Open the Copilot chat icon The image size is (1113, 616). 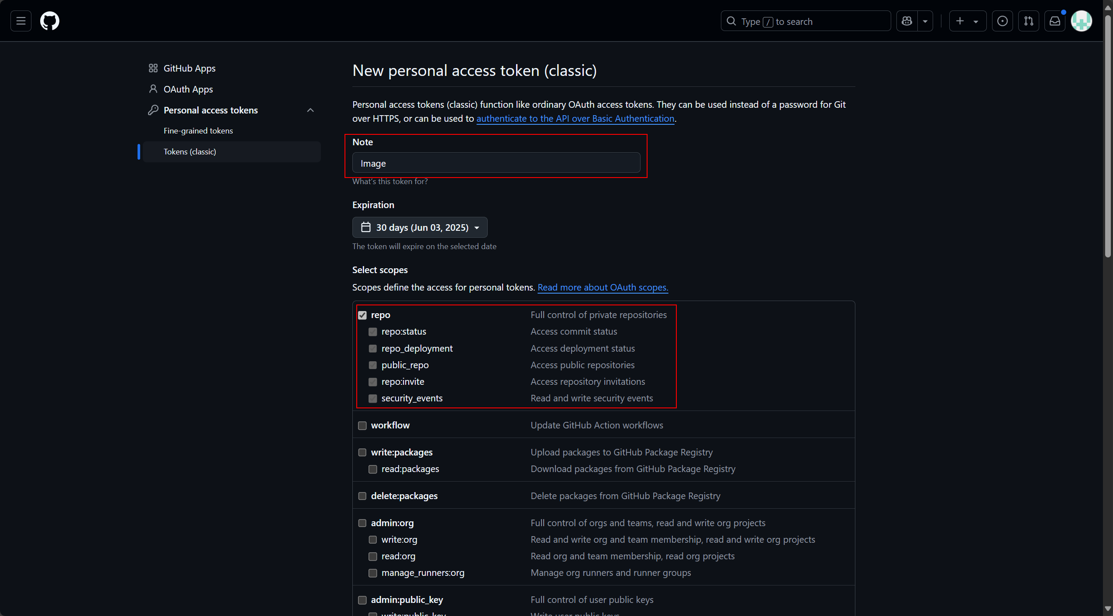[x=907, y=21]
